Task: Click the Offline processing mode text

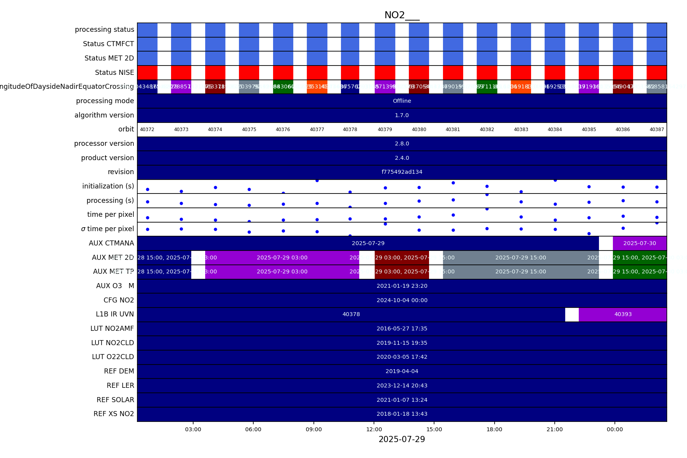Action: coord(401,101)
